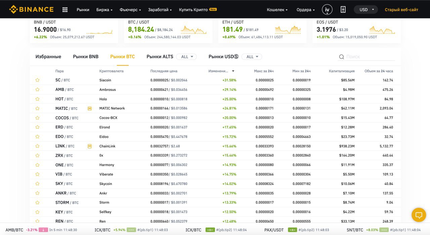The width and height of the screenshot is (430, 235).
Task: Sort by the Изменени... column arrow
Action: (x=233, y=71)
